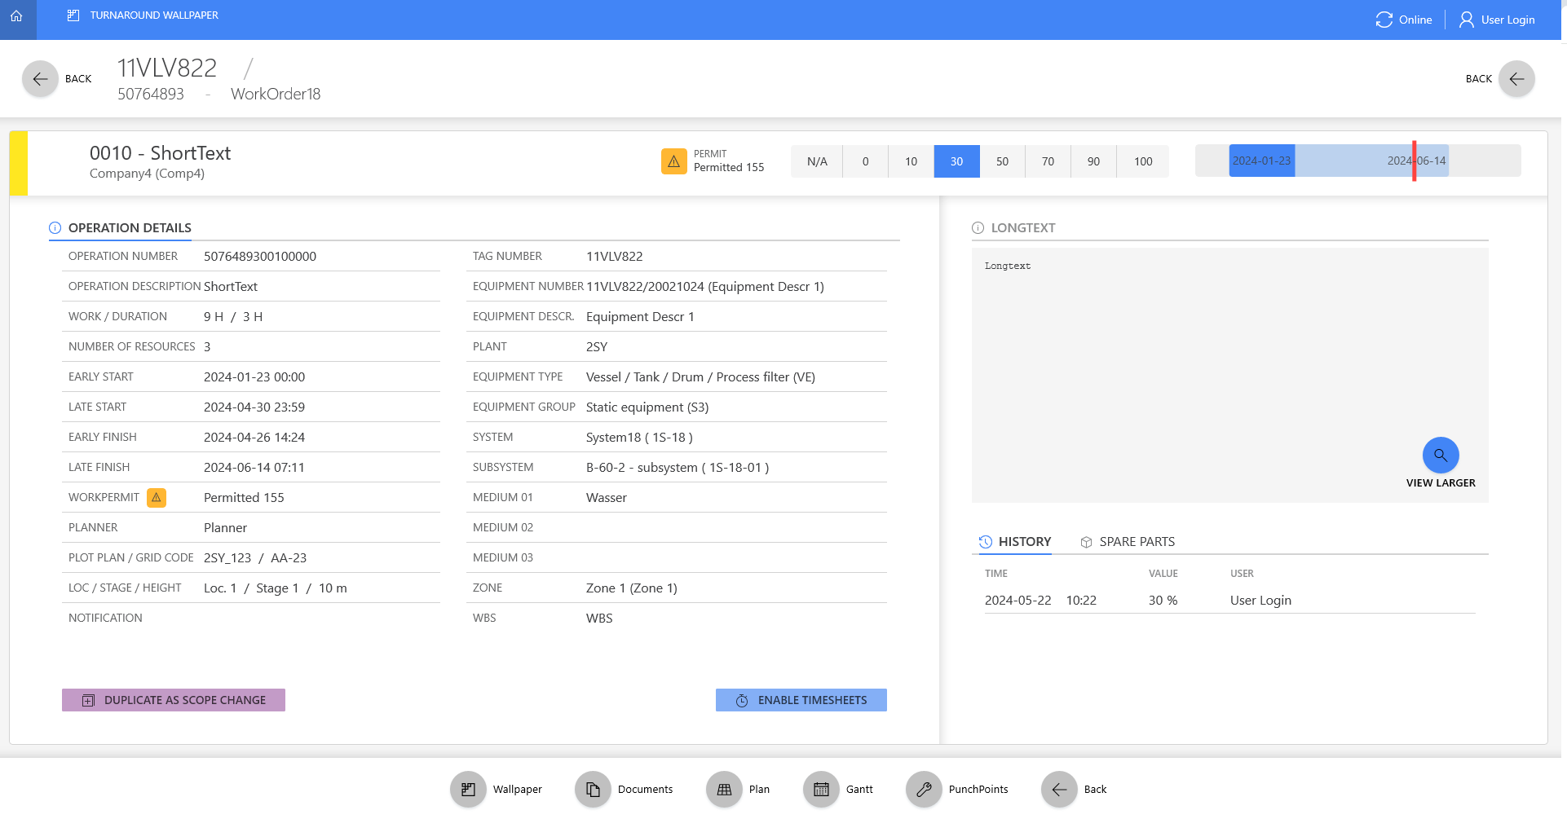Screen dimensions: 1567x819
Task: Click the red marker on date timeline
Action: click(1414, 161)
